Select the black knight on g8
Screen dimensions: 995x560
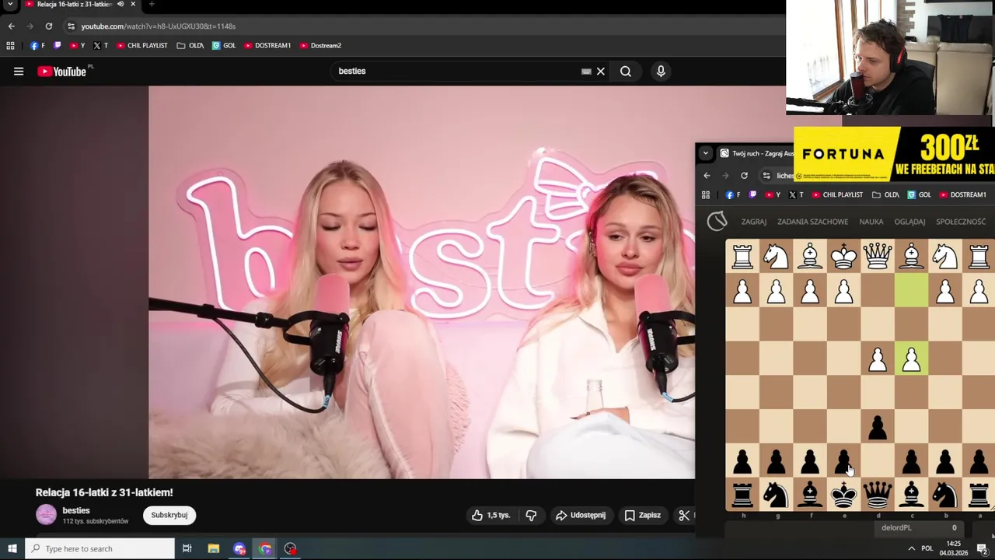[776, 495]
